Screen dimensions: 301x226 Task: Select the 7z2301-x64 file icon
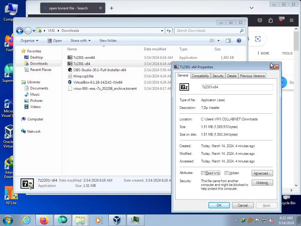(70, 64)
